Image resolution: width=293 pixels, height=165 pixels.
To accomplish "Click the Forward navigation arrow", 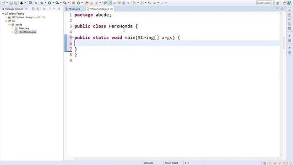I will [x=162, y=3].
